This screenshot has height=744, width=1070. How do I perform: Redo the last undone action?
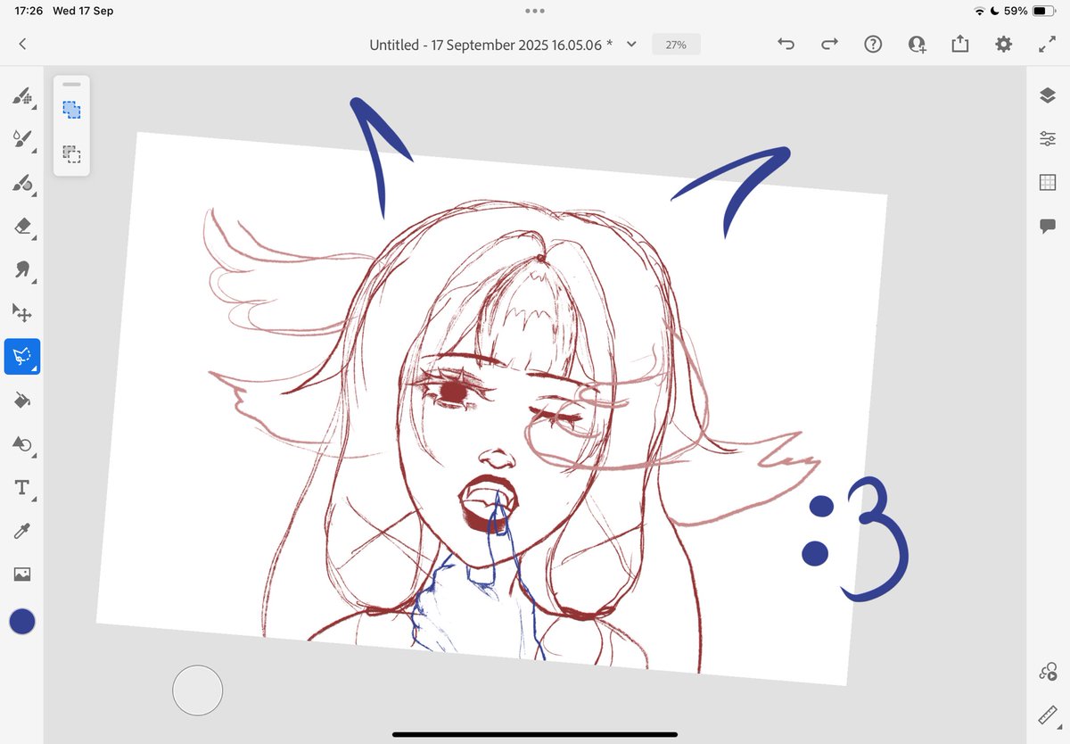coord(829,44)
